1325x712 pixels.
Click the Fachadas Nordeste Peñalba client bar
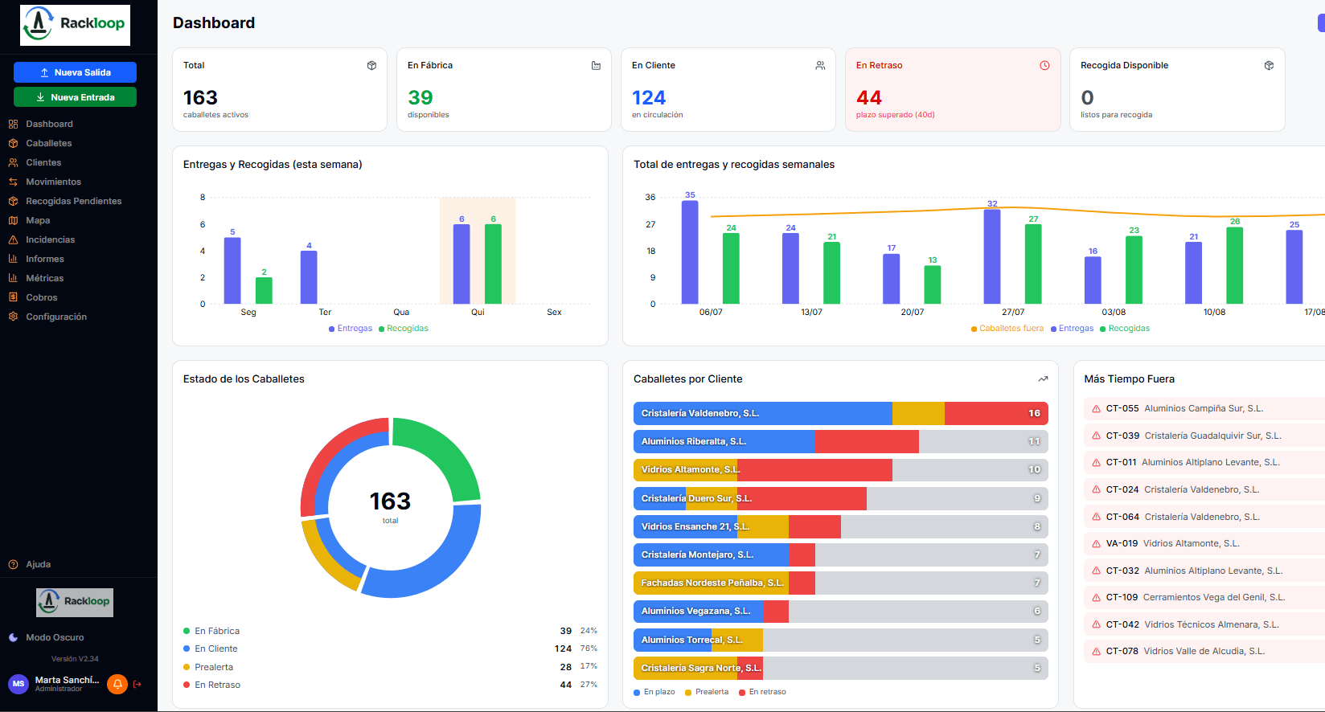(841, 583)
